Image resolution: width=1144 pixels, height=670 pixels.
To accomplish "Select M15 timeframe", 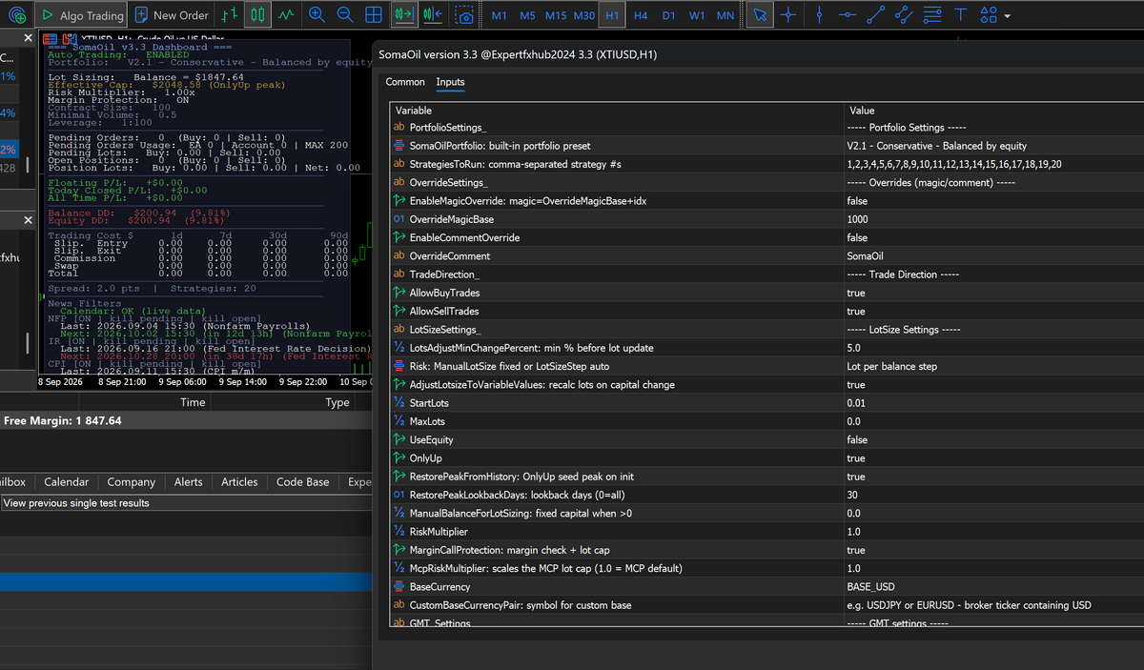I will (556, 15).
